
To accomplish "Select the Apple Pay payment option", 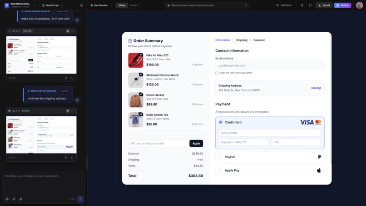I will pyautogui.click(x=221, y=170).
